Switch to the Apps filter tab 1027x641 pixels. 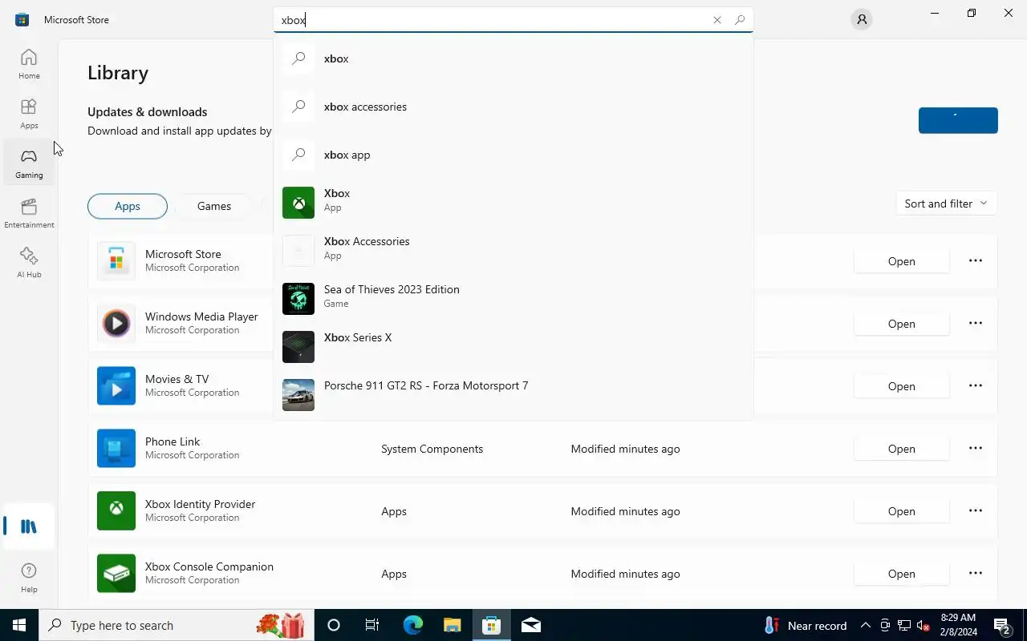128,206
